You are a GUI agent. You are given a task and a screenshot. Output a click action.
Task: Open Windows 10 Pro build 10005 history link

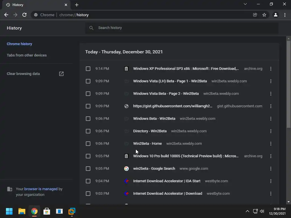pyautogui.click(x=186, y=156)
